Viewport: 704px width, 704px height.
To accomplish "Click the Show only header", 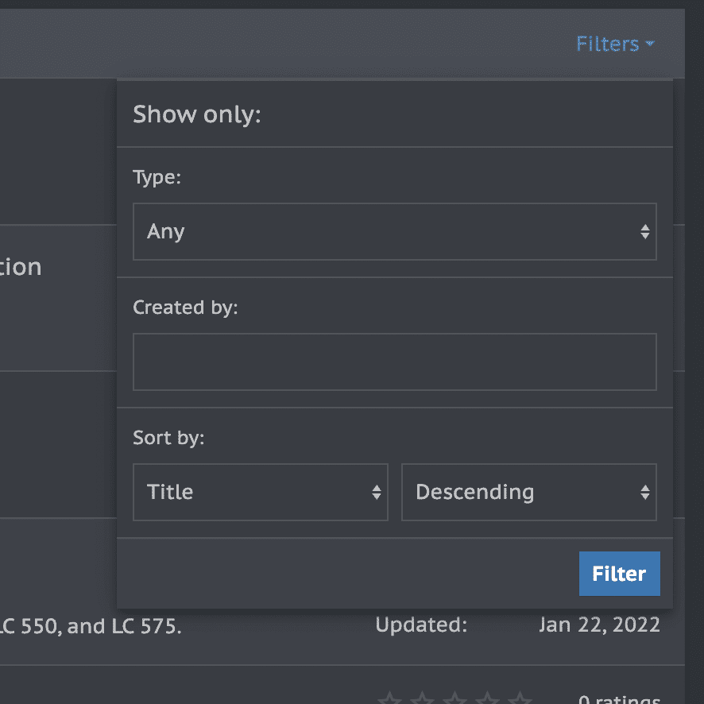I will point(197,114).
